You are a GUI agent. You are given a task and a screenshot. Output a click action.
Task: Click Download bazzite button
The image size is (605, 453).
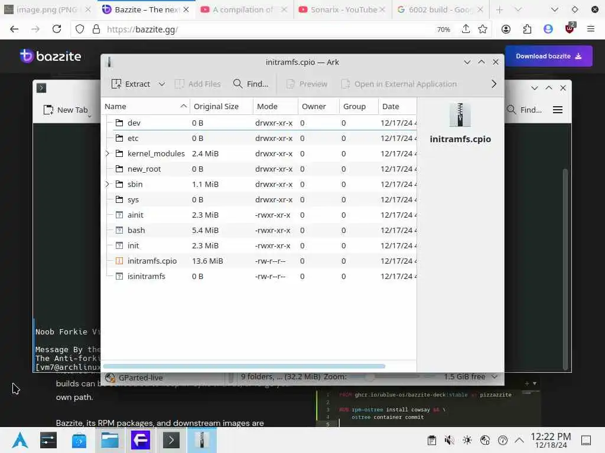click(x=549, y=56)
